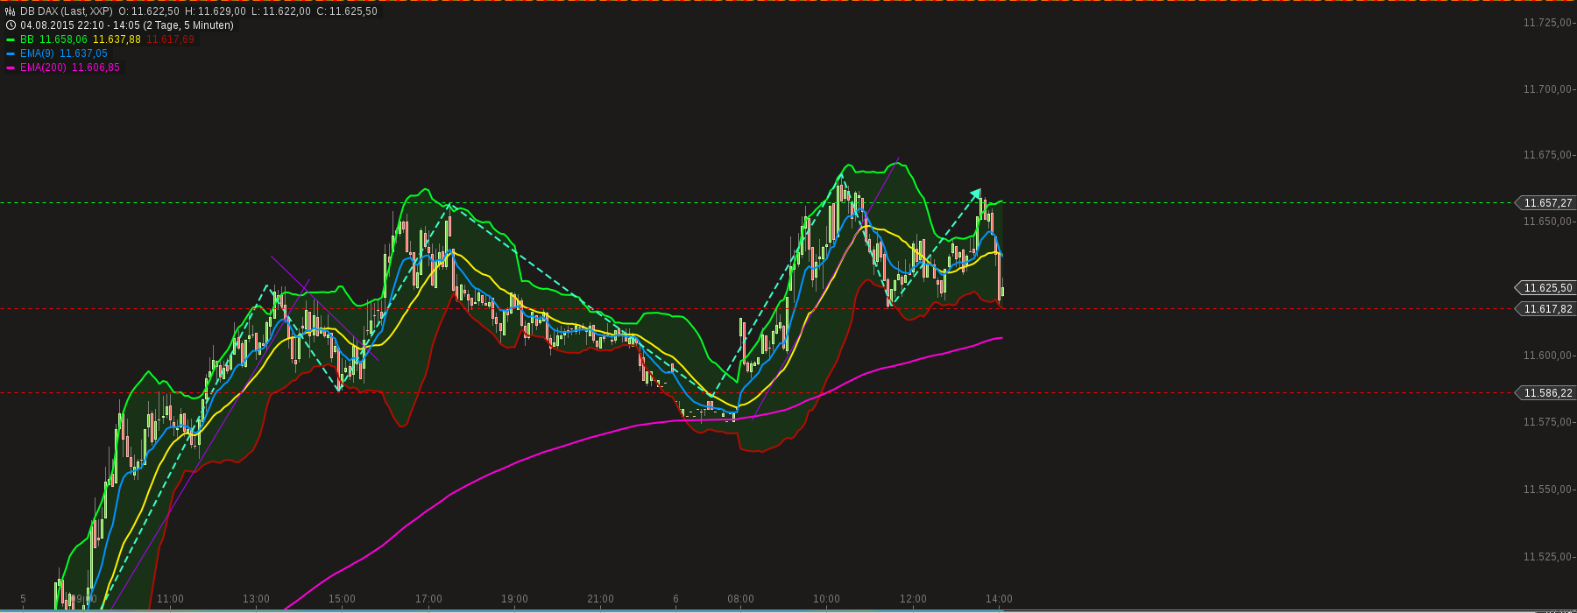Image resolution: width=1577 pixels, height=613 pixels.
Task: Click the open value O: 11.622,50
Action: (x=149, y=11)
